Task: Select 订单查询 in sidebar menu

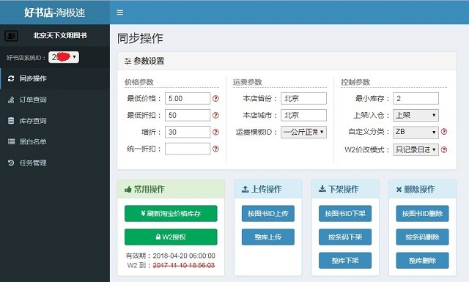Action: click(55, 100)
